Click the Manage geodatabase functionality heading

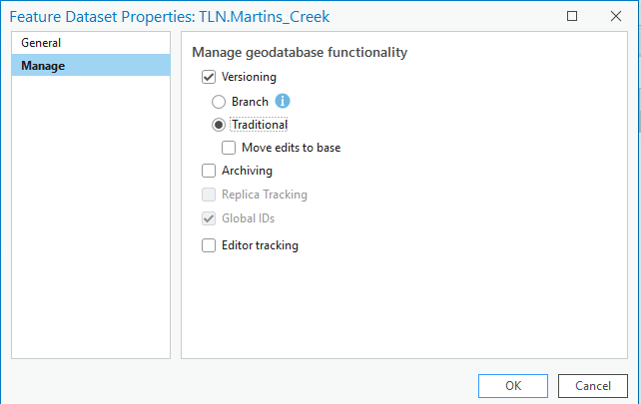pyautogui.click(x=300, y=52)
